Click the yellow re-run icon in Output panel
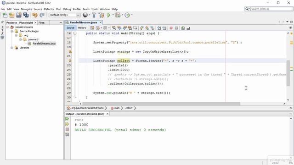Image resolution: width=294 pixels, height=165 pixels. (x=67, y=124)
